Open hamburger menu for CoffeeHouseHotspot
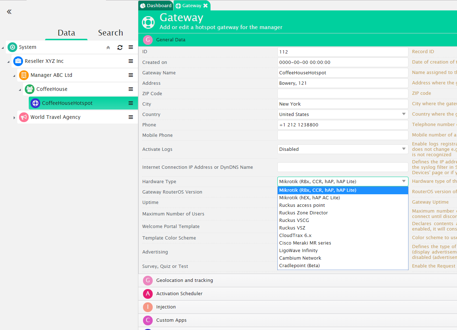 tap(131, 103)
